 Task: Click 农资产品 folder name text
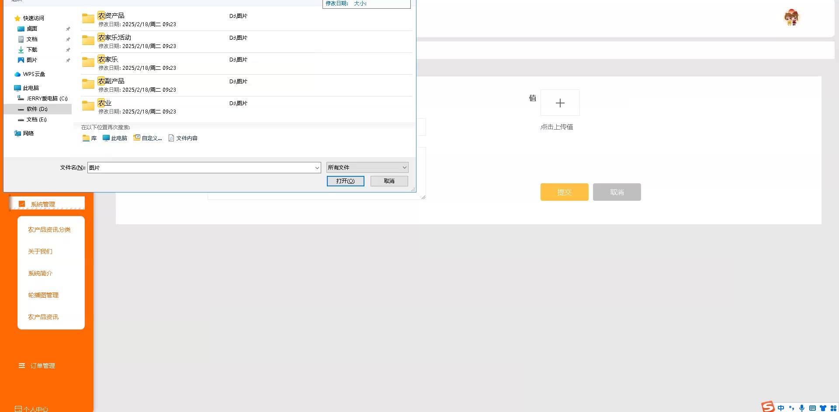(111, 16)
